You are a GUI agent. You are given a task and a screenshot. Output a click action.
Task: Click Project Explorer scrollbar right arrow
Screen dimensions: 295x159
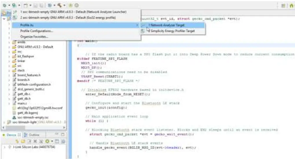(64, 127)
